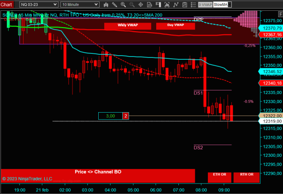Screen dimensions: 283x194
Task: Click the 12300,00 price axis label
Action: 272,155
